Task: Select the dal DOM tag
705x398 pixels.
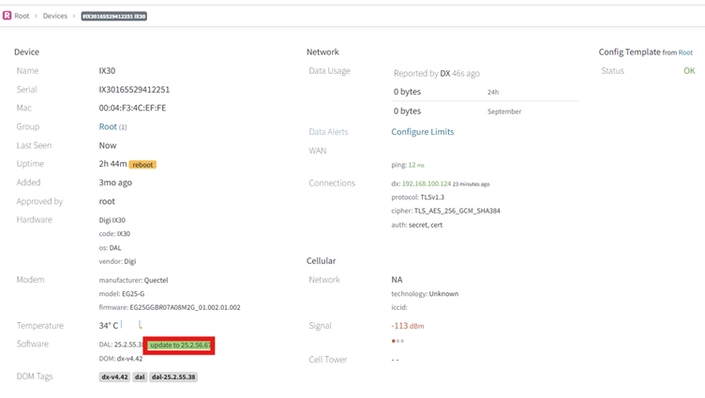Action: tap(140, 377)
